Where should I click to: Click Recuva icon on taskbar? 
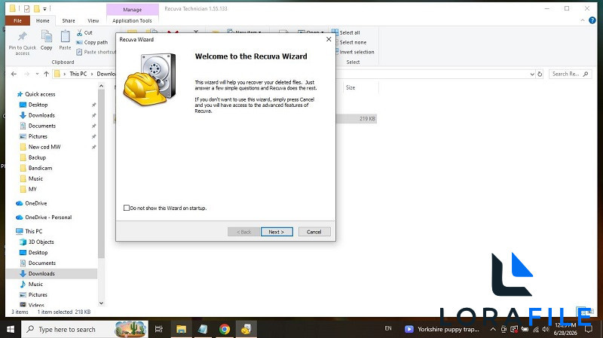[246, 329]
